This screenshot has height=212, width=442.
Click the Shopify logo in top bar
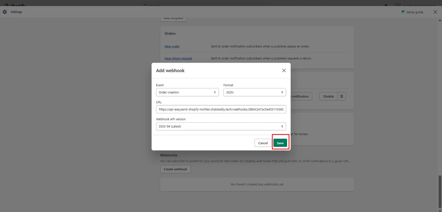coord(14,5)
